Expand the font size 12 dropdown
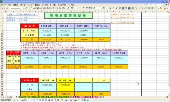 click(107, 8)
